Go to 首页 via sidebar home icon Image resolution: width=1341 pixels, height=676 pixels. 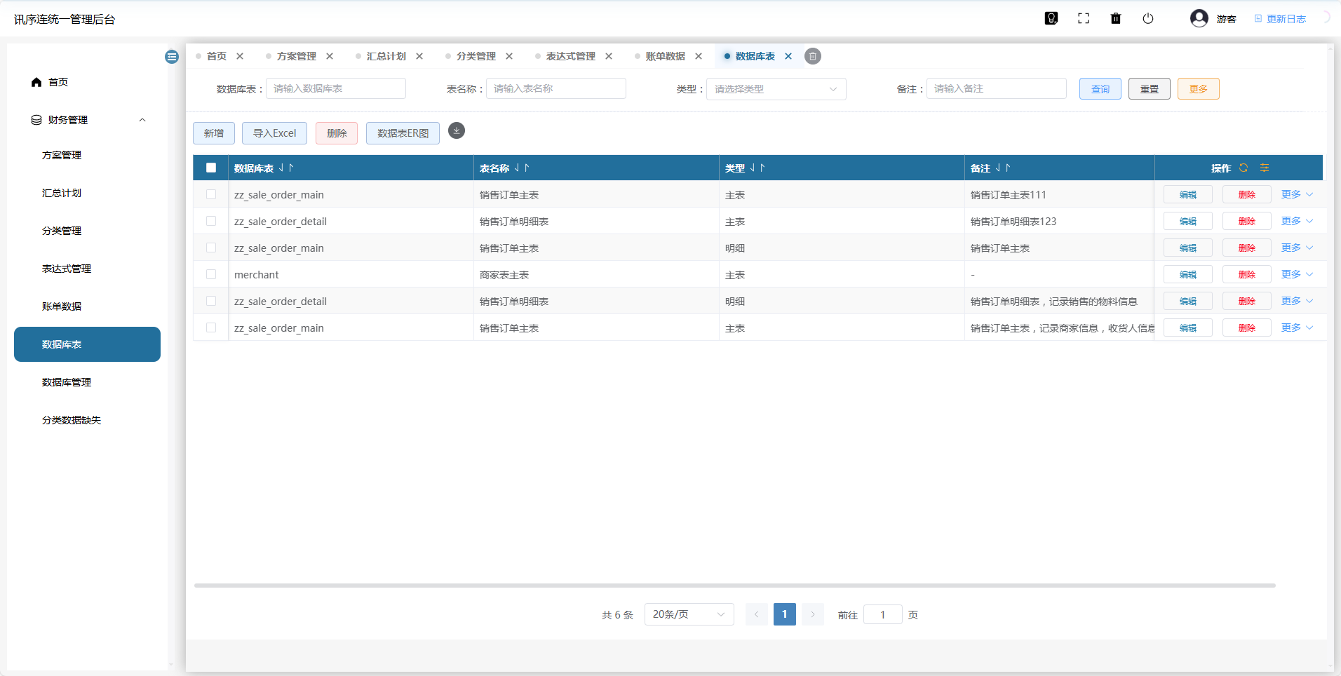point(36,82)
